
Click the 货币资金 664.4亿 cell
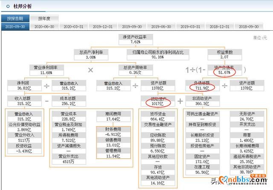click(158, 116)
